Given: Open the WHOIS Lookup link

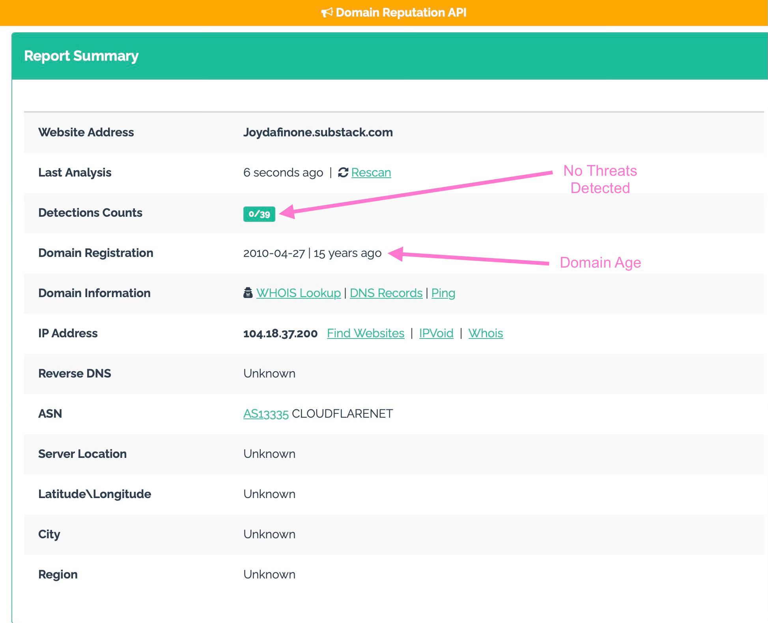Looking at the screenshot, I should [x=298, y=293].
